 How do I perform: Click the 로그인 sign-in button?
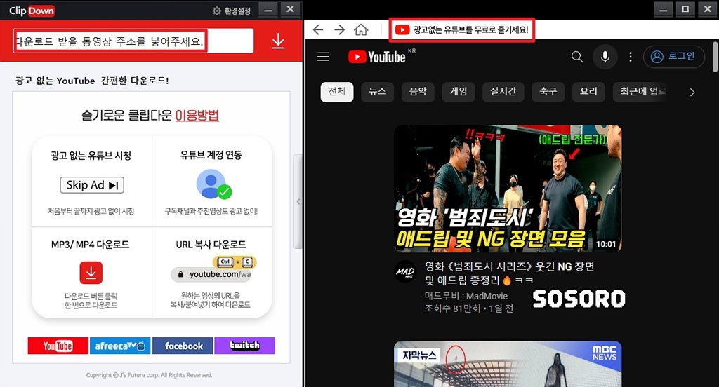click(673, 57)
